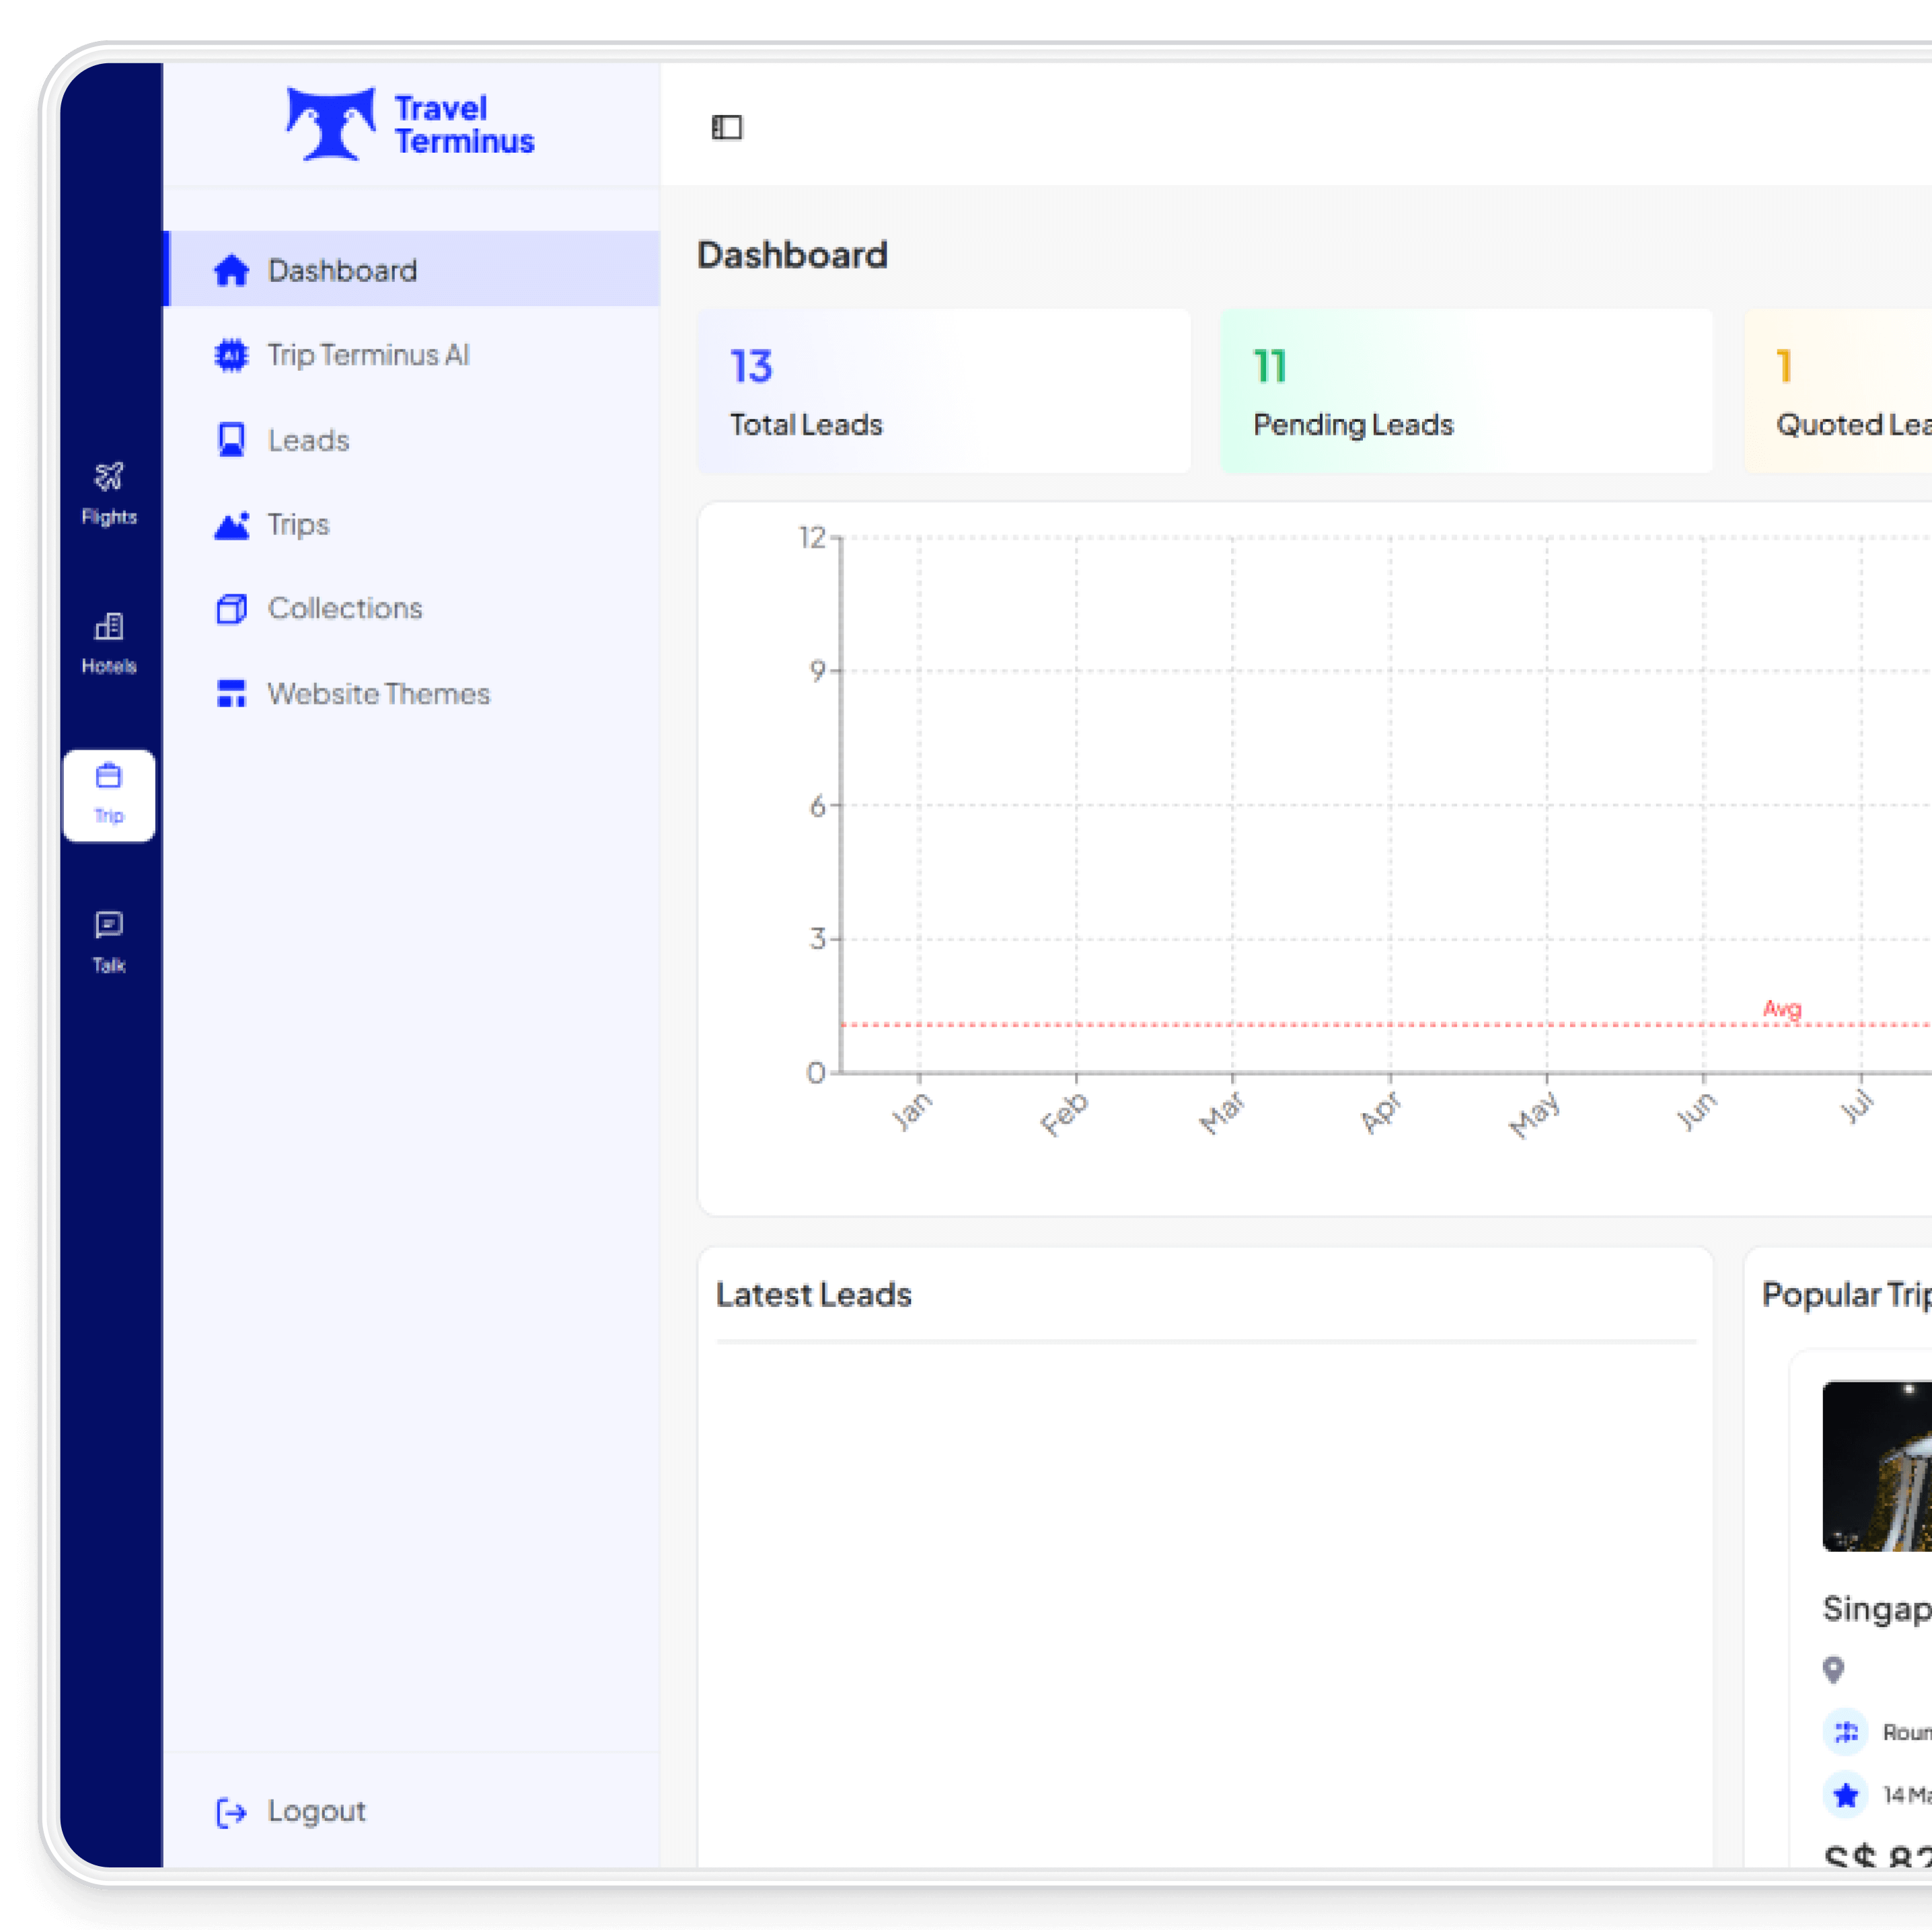The width and height of the screenshot is (1932, 1930).
Task: Open Trips from the sidebar menu
Action: click(x=298, y=524)
